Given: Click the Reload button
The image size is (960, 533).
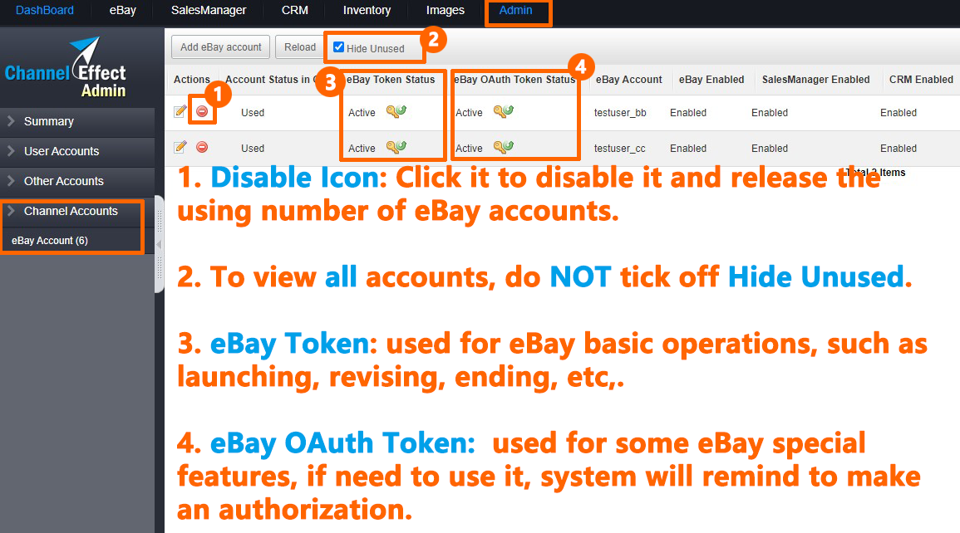Looking at the screenshot, I should coord(300,47).
